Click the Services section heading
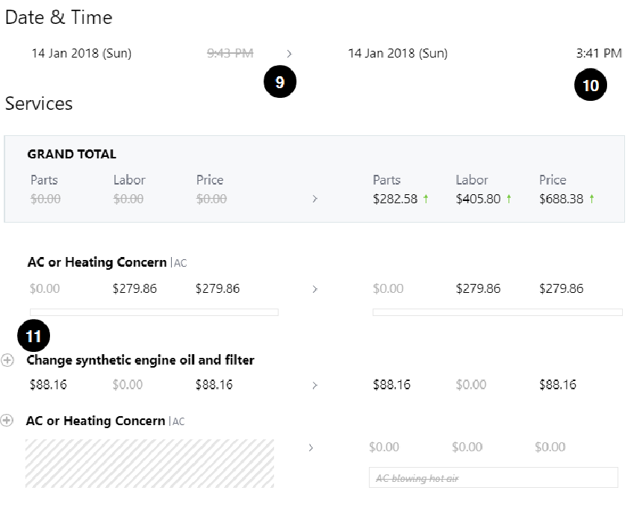 [x=39, y=104]
